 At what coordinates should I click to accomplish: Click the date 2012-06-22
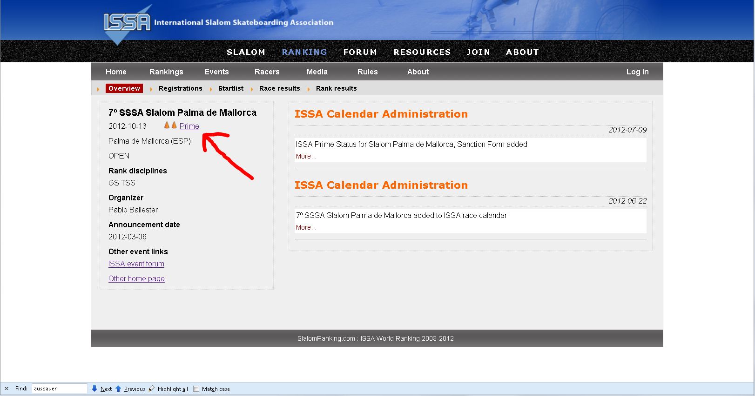click(x=627, y=201)
